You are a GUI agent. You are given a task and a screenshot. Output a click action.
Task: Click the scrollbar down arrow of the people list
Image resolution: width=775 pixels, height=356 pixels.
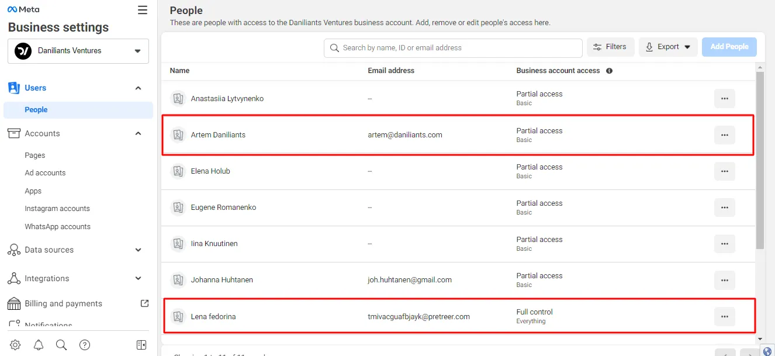pos(760,338)
